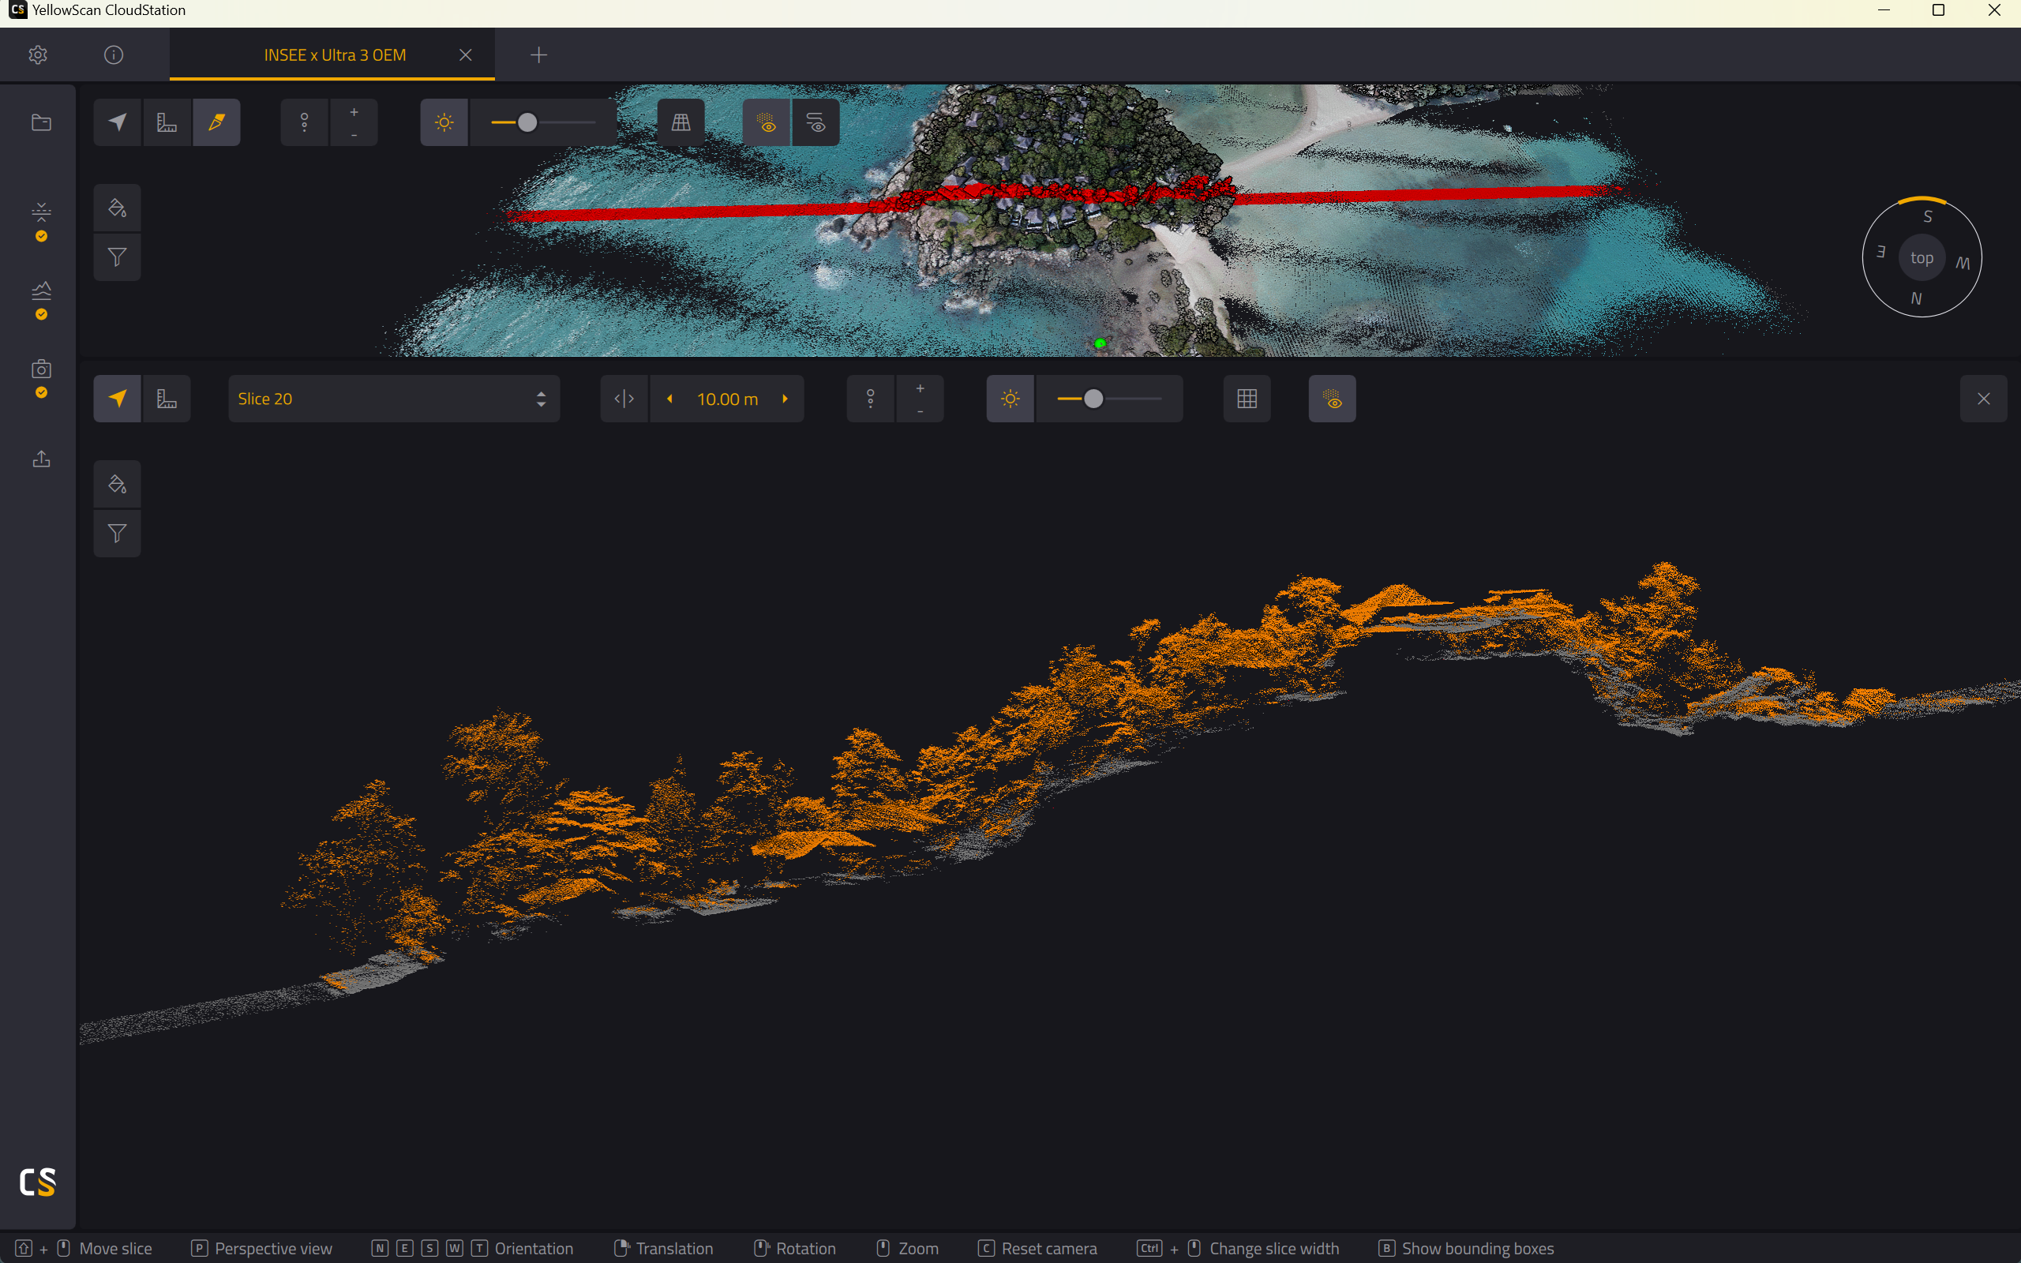This screenshot has width=2021, height=1263.
Task: Decrease slice width with left arrow
Action: [x=669, y=399]
